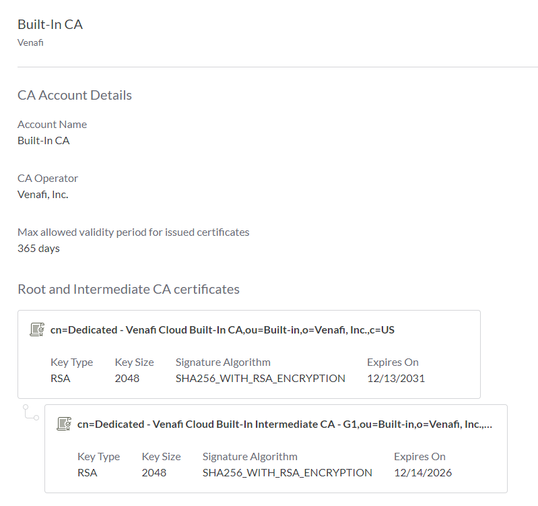Click the root certificate's Expires On label
Image resolution: width=538 pixels, height=506 pixels.
click(x=393, y=362)
